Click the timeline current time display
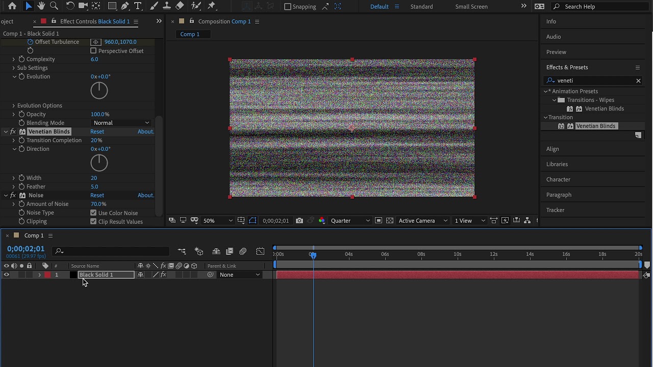The width and height of the screenshot is (653, 367). pos(26,249)
